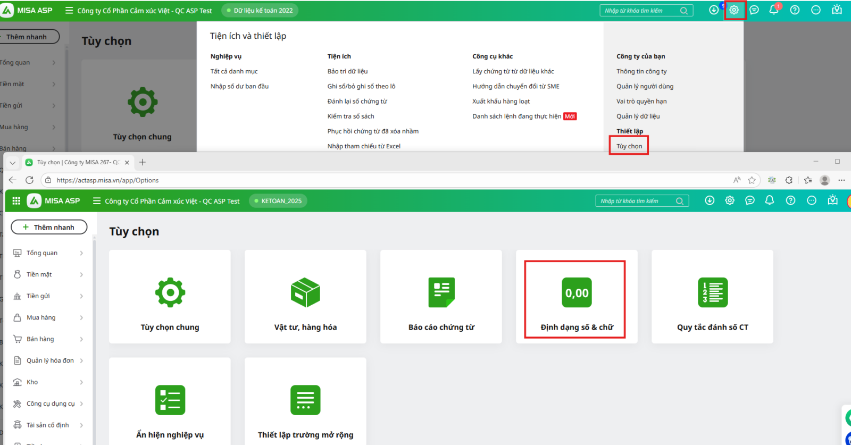Expand Quản lý hóa đơn in sidebar
Image resolution: width=851 pixels, height=445 pixels.
[50, 360]
